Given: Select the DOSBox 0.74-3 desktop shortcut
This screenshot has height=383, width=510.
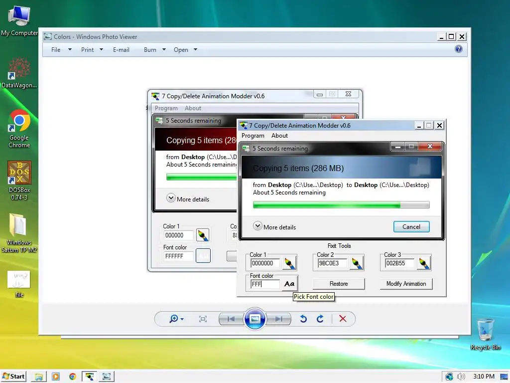Looking at the screenshot, I should click(19, 181).
